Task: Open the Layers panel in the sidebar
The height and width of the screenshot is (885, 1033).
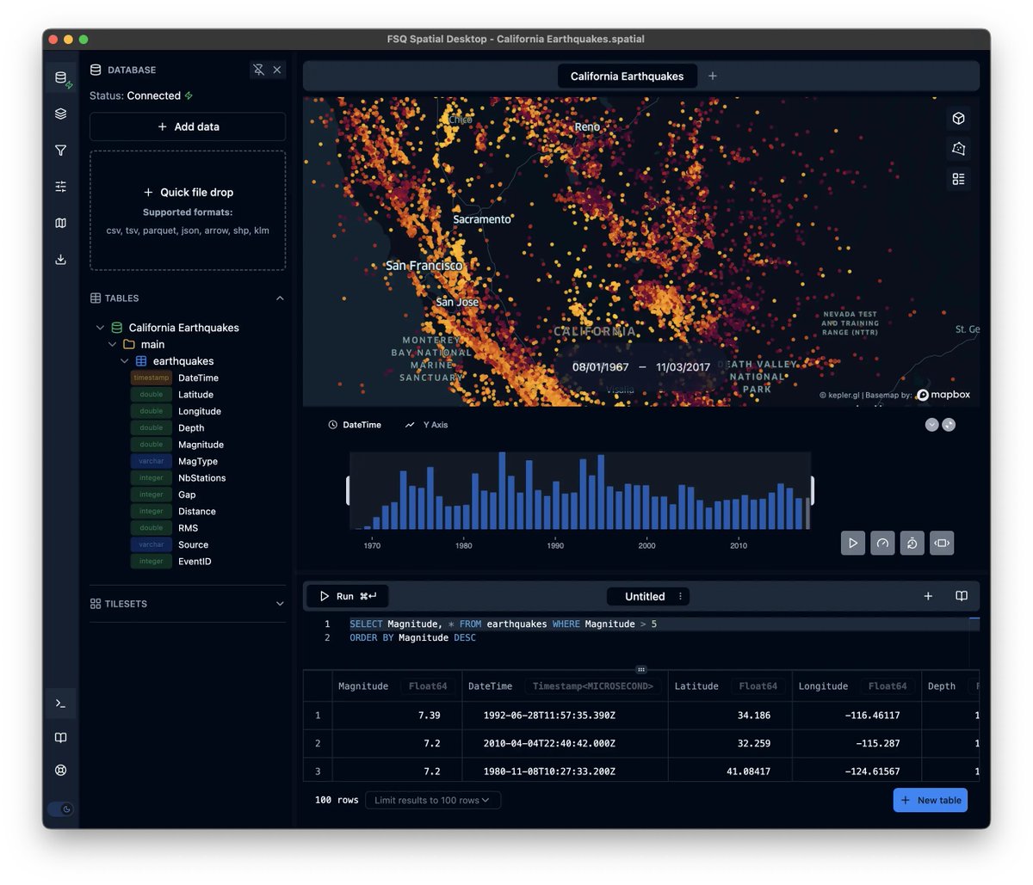Action: (x=60, y=114)
